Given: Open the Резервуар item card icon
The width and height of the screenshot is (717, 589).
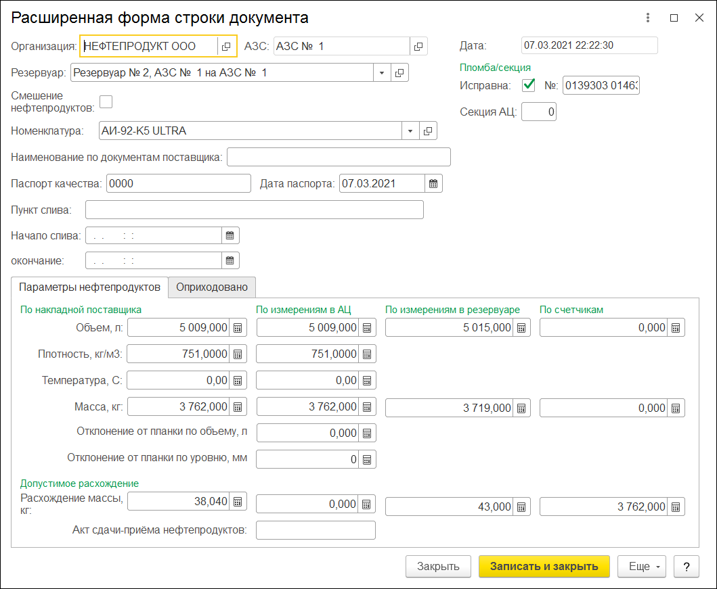Looking at the screenshot, I should pyautogui.click(x=399, y=72).
